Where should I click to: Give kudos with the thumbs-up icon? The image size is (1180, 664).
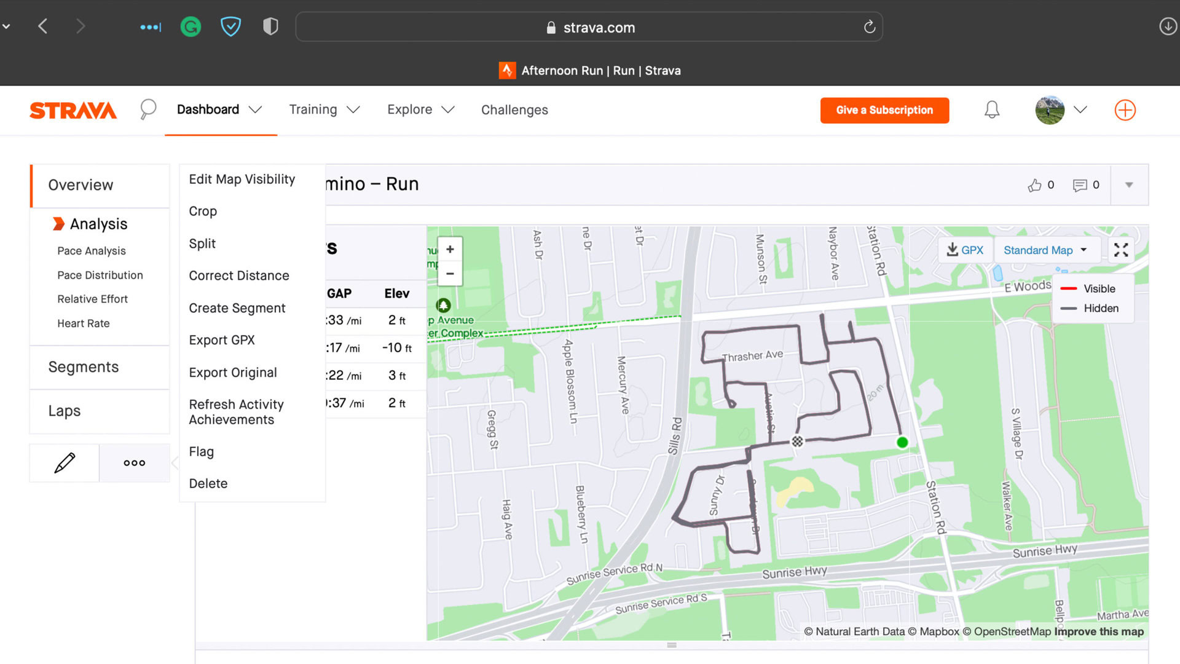1034,185
